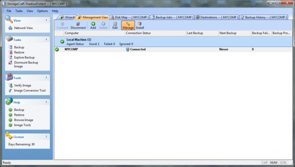The image size is (295, 167).
Task: Click the MYCOMP row green check icon
Action: (57, 49)
